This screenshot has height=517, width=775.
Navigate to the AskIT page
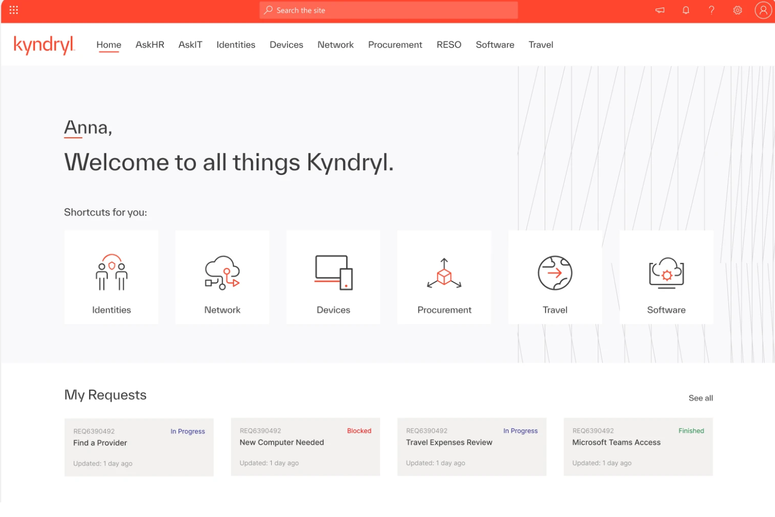[190, 45]
